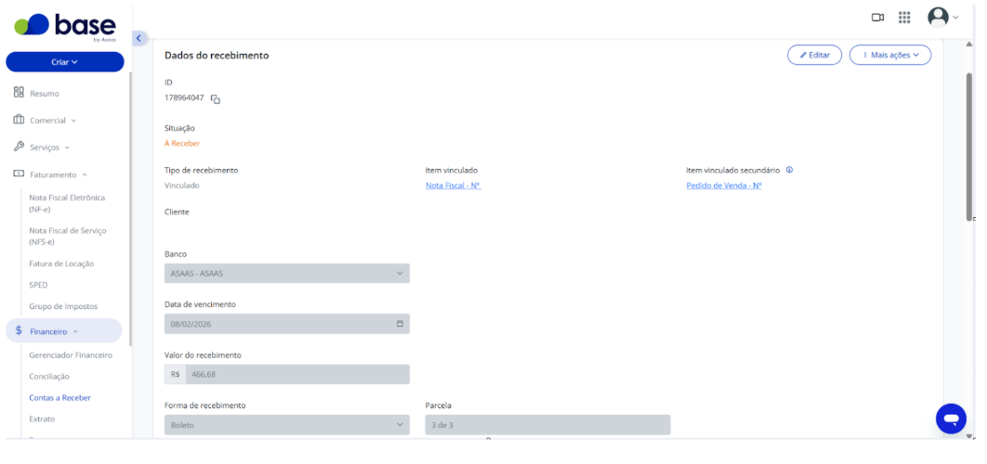The width and height of the screenshot is (987, 464).
Task: Open the Mais ações dropdown
Action: click(890, 55)
